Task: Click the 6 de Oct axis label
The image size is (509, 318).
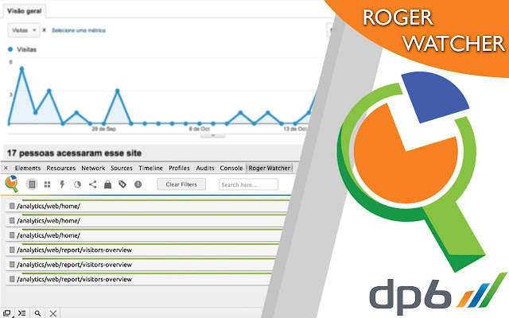Action: (x=200, y=129)
